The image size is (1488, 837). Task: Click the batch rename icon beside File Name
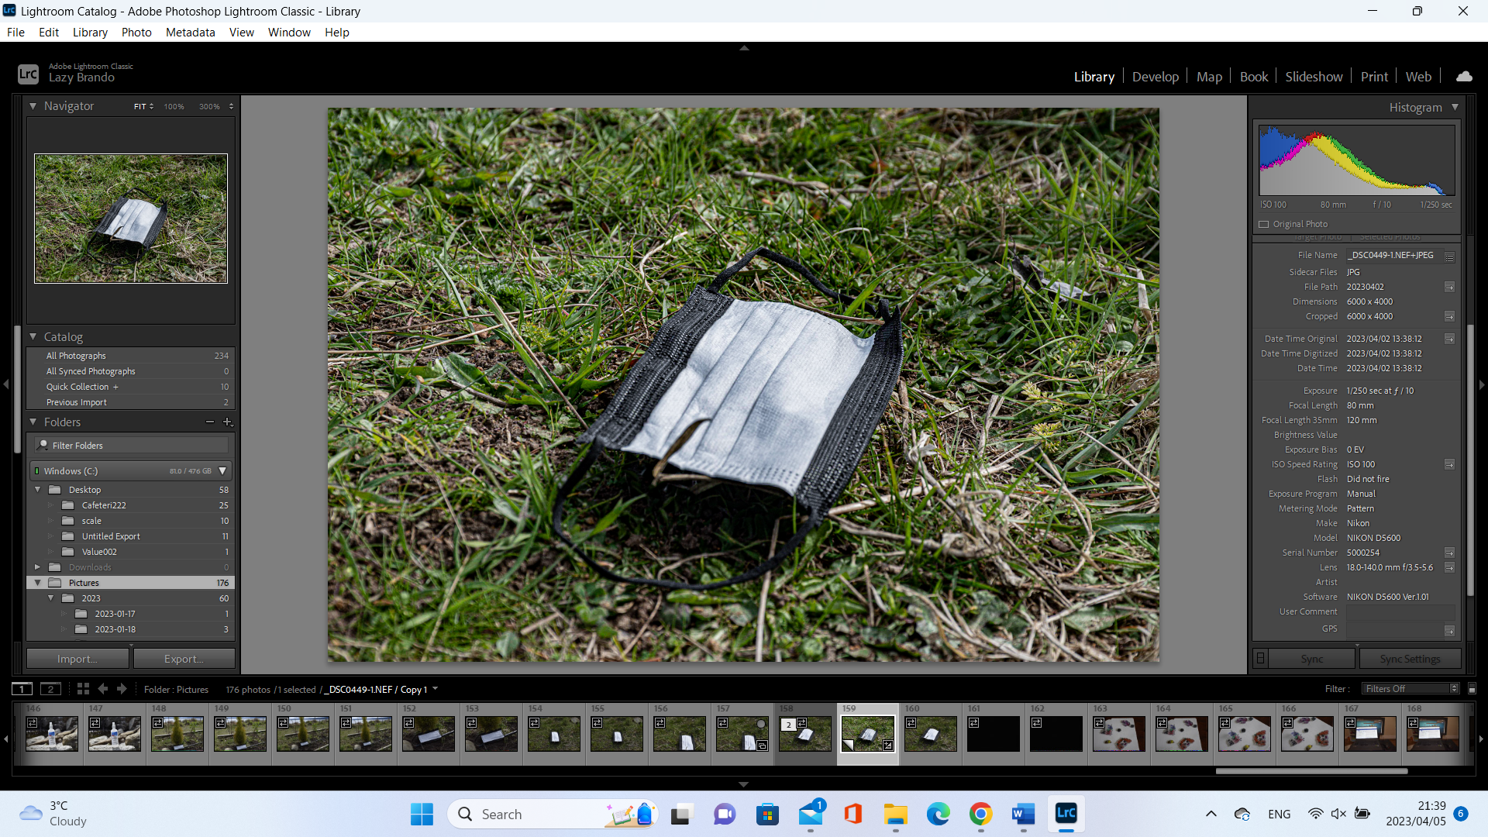(1449, 257)
